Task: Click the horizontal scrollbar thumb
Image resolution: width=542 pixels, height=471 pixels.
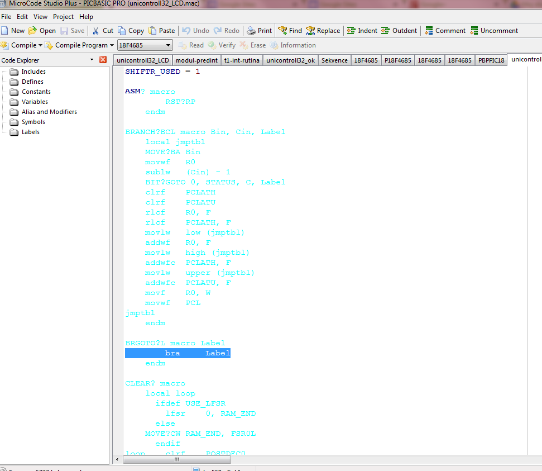Action: [x=176, y=460]
